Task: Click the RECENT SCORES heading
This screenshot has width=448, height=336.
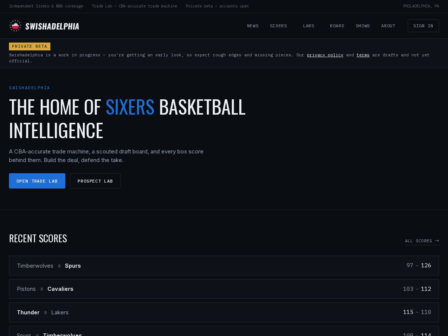Action: point(38,238)
